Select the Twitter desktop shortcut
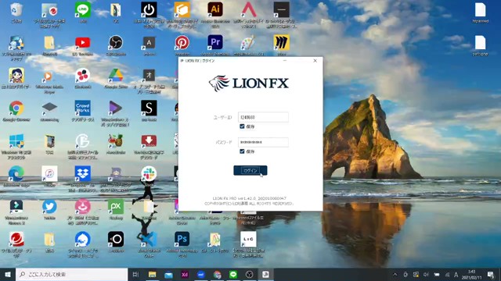The width and height of the screenshot is (501, 281). pos(49,209)
